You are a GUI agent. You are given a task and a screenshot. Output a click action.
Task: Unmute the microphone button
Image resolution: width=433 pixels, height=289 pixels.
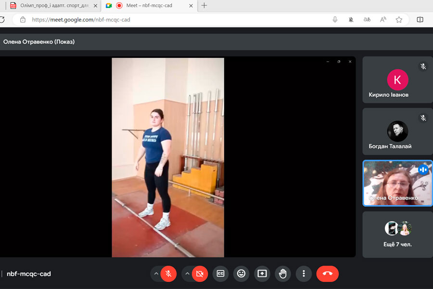click(168, 274)
